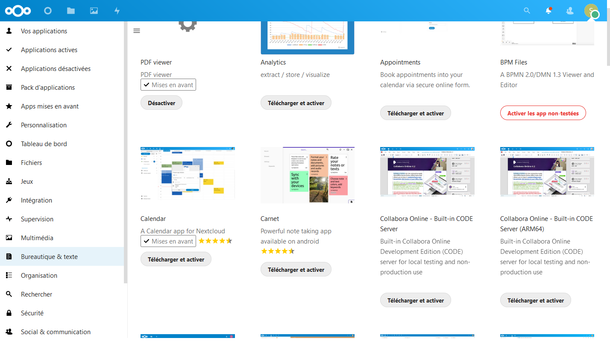Screen dimensions: 610x341
Task: Download and activate the Analytics app
Action: tap(296, 103)
